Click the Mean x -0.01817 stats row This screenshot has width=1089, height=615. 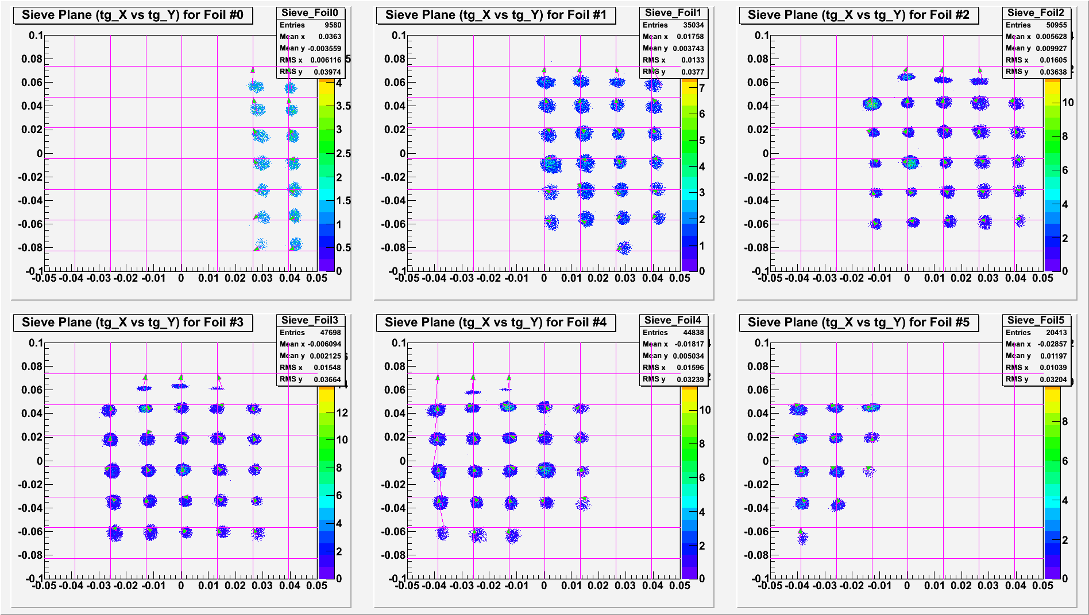coord(673,344)
